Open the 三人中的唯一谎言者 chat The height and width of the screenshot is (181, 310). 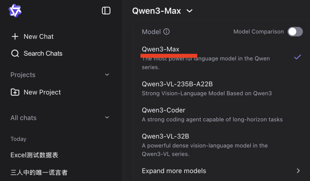click(x=39, y=172)
